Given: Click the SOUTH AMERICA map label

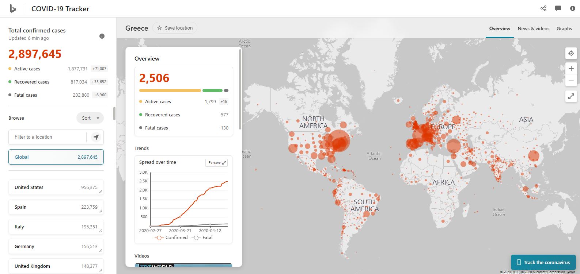Looking at the screenshot, I should click(x=365, y=205).
